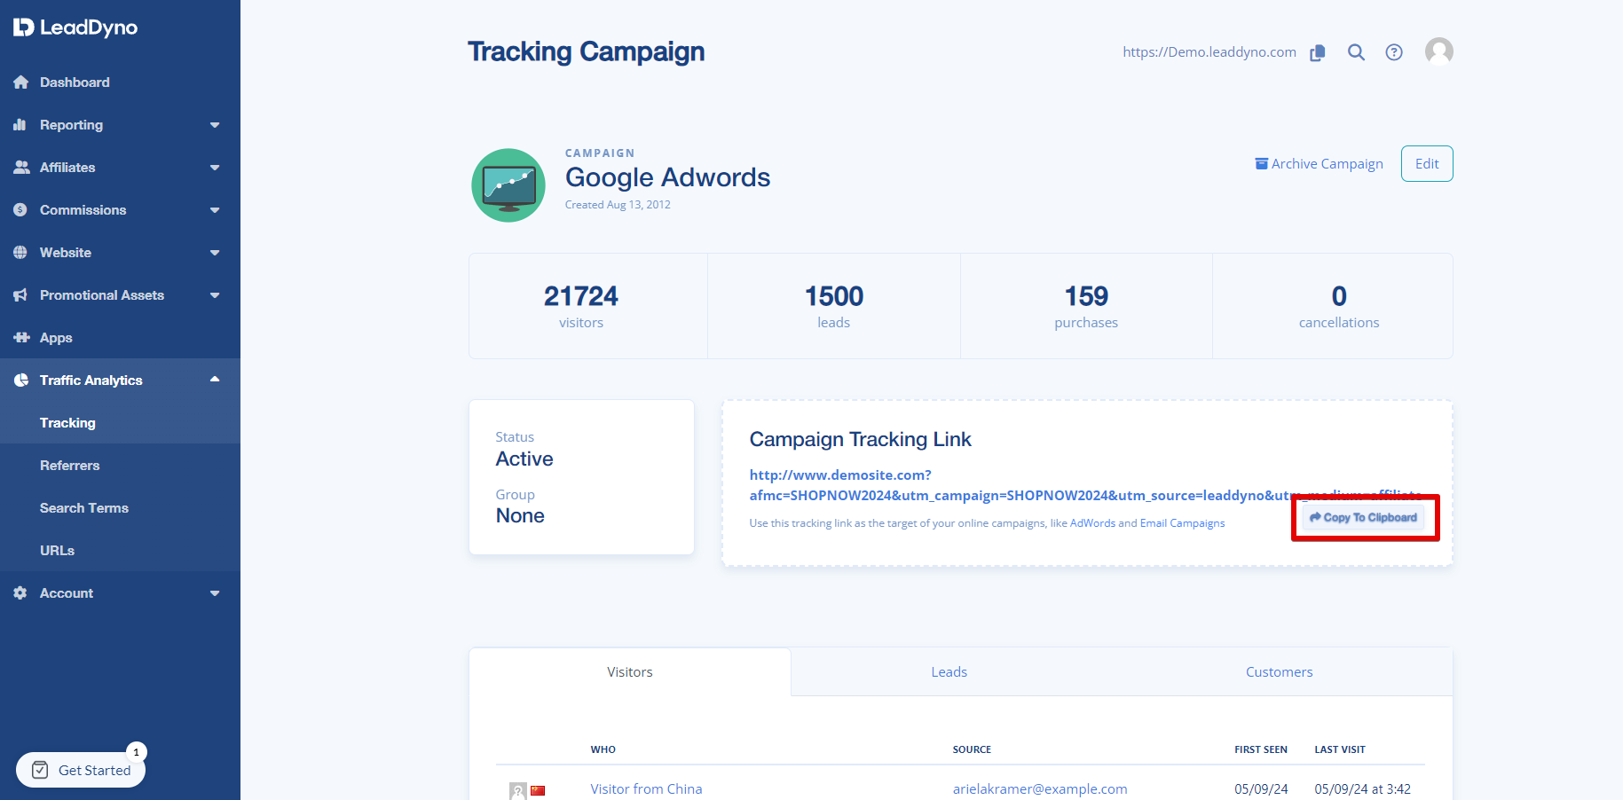Click the LeadDyno logo
Image resolution: width=1623 pixels, height=800 pixels.
coord(75,27)
